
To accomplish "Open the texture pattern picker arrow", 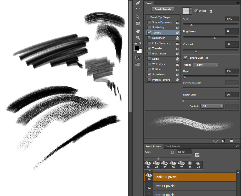I will click(x=191, y=11).
